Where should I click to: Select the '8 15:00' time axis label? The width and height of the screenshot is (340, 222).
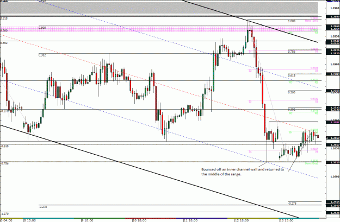[30, 220]
